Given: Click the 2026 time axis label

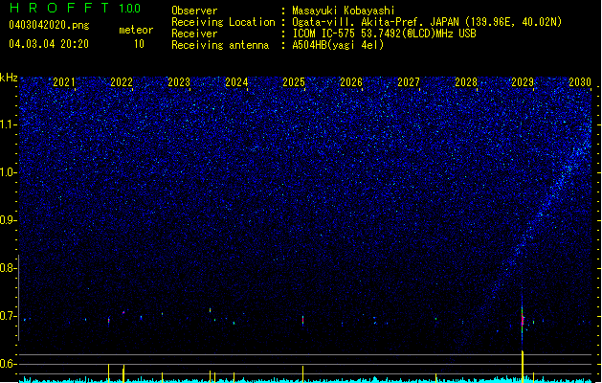Looking at the screenshot, I should point(351,82).
